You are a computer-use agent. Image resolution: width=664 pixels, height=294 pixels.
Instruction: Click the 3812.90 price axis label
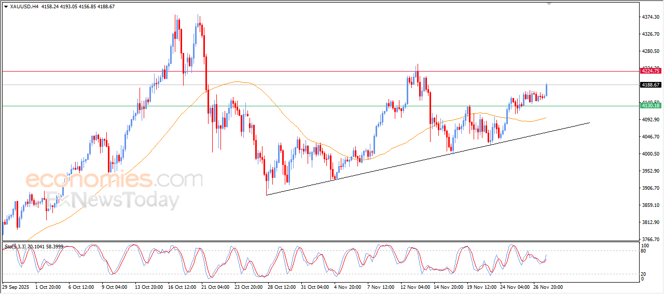click(x=651, y=222)
